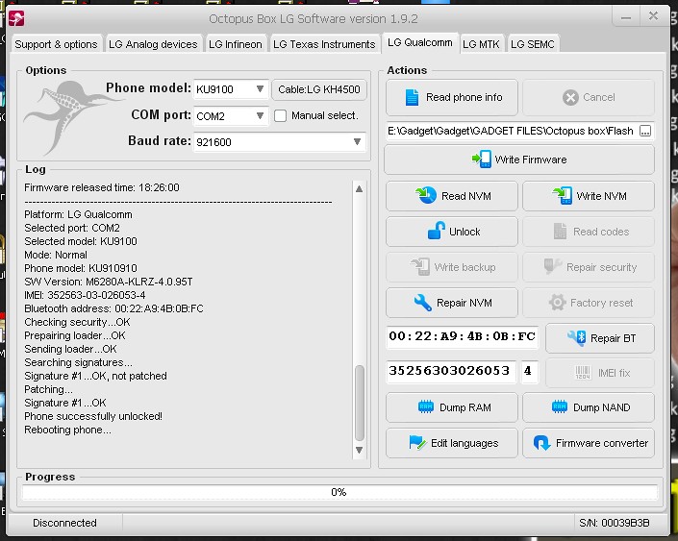
Task: Open the LG Infineon tab
Action: pos(236,44)
